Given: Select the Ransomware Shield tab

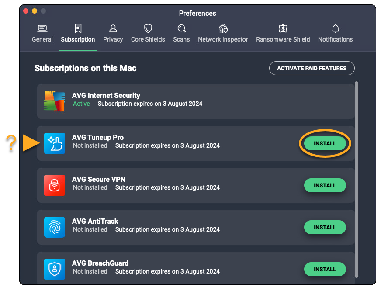Looking at the screenshot, I should tap(283, 34).
